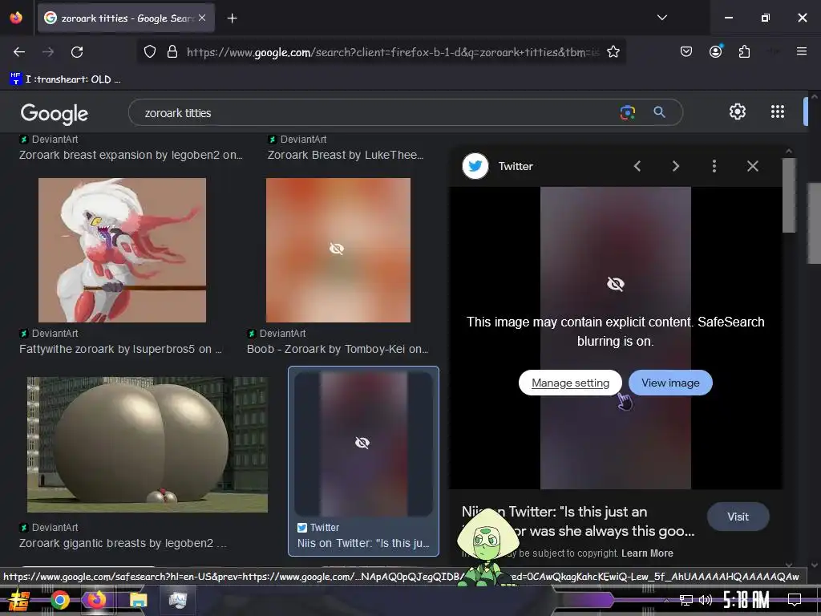821x616 pixels.
Task: Click the Twitter bird logo in preview header
Action: (x=475, y=166)
